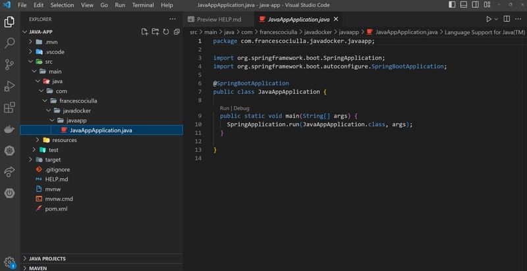Viewport: 527px width, 271px height.
Task: Open the Selection menu
Action: pos(61,5)
